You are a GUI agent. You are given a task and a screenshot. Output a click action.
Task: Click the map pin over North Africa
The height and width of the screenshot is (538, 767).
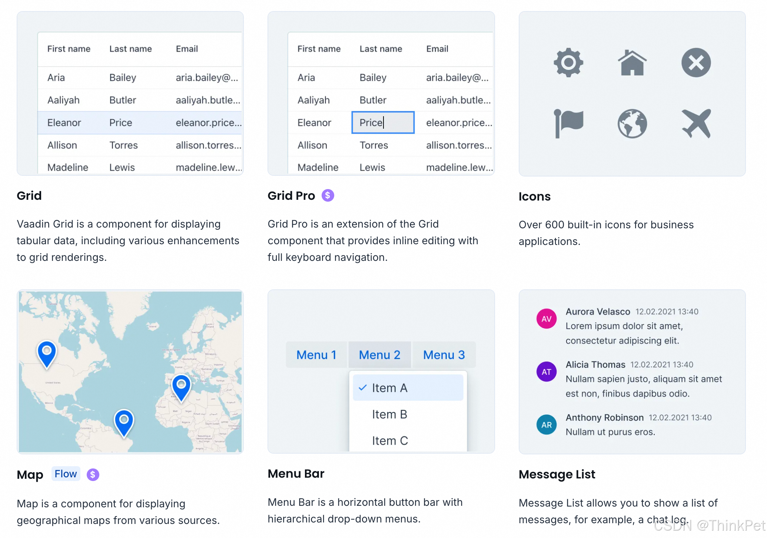point(181,387)
